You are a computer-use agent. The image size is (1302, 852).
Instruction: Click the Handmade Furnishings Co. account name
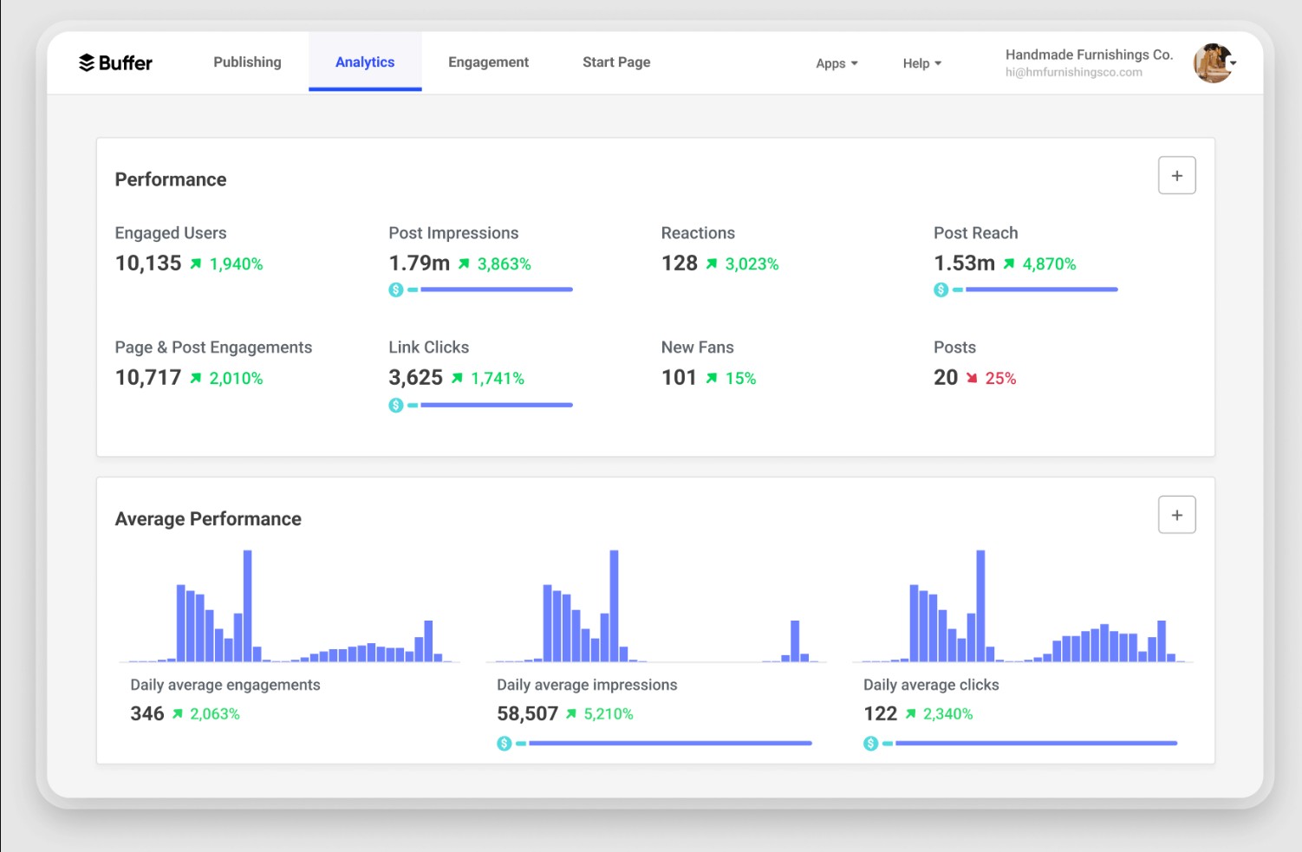tap(1089, 55)
